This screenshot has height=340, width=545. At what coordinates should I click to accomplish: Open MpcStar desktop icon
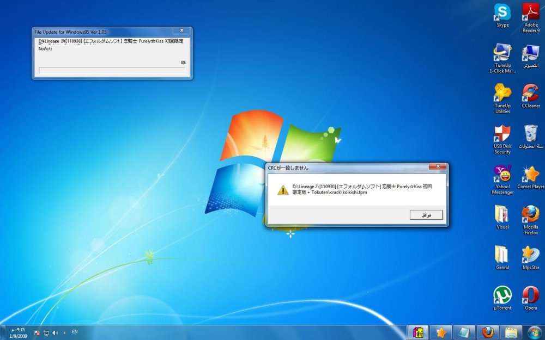point(530,255)
